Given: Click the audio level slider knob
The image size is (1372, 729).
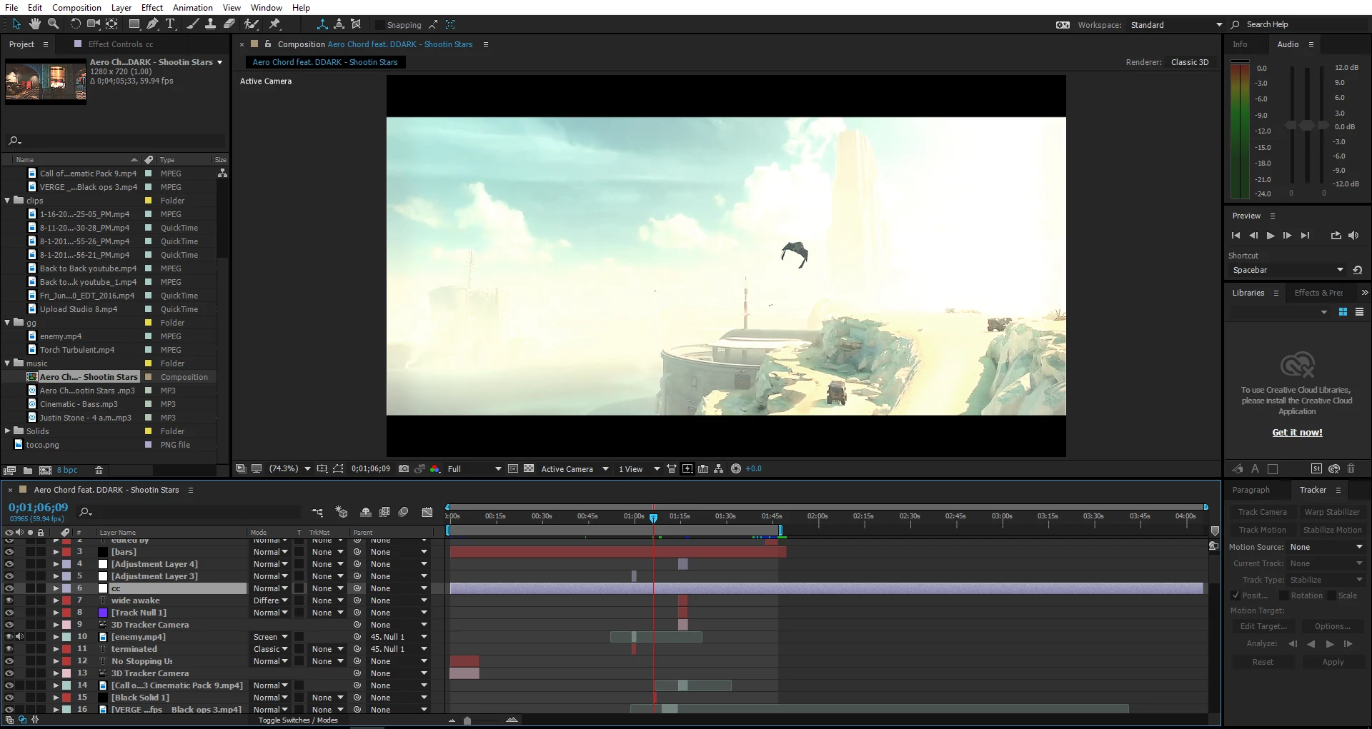Looking at the screenshot, I should click(1306, 126).
